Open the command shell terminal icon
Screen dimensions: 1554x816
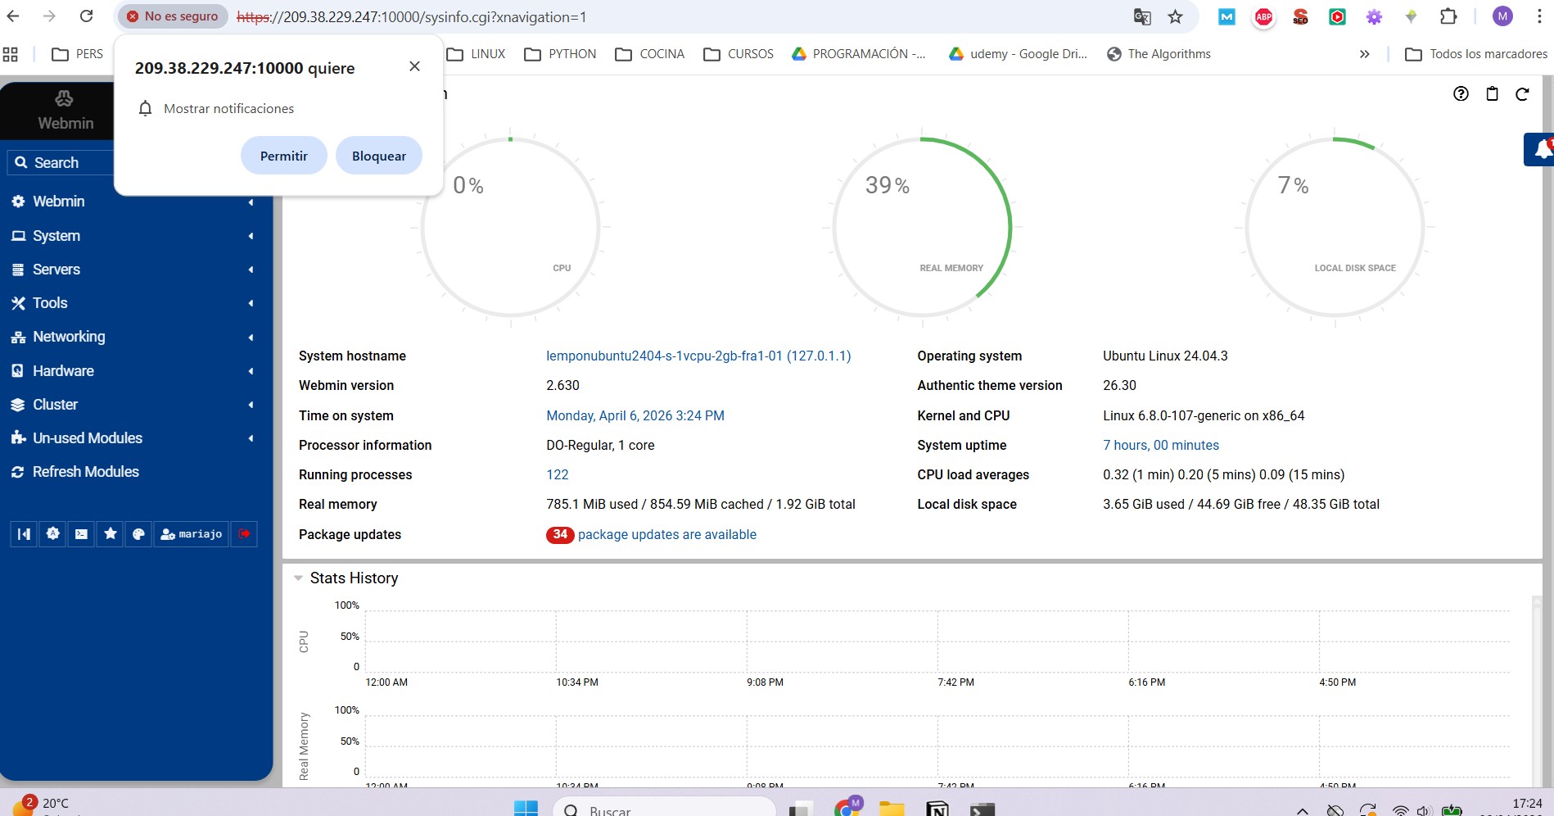click(x=81, y=534)
